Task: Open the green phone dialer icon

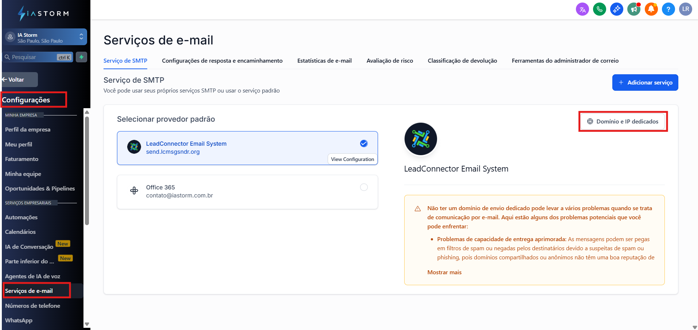Action: pos(599,9)
